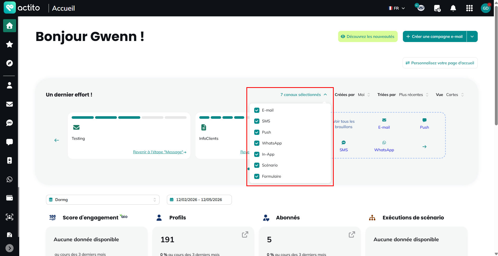
Task: Follow the Revenir à l'étape "Message" link
Action: click(x=160, y=152)
